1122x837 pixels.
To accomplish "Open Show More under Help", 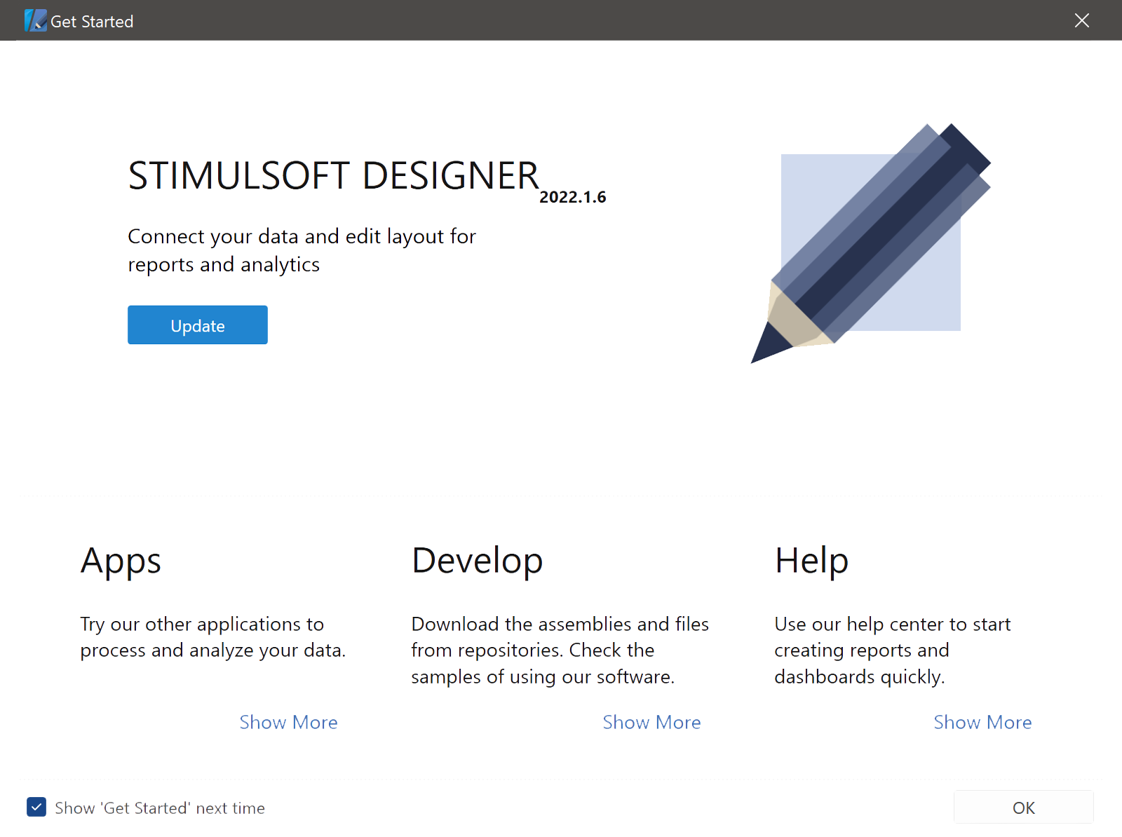I will point(982,722).
